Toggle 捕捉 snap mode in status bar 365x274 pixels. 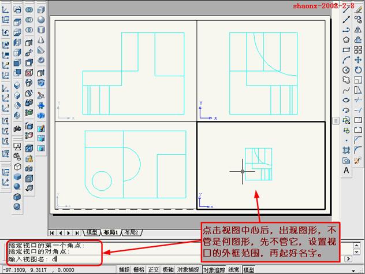(124, 269)
